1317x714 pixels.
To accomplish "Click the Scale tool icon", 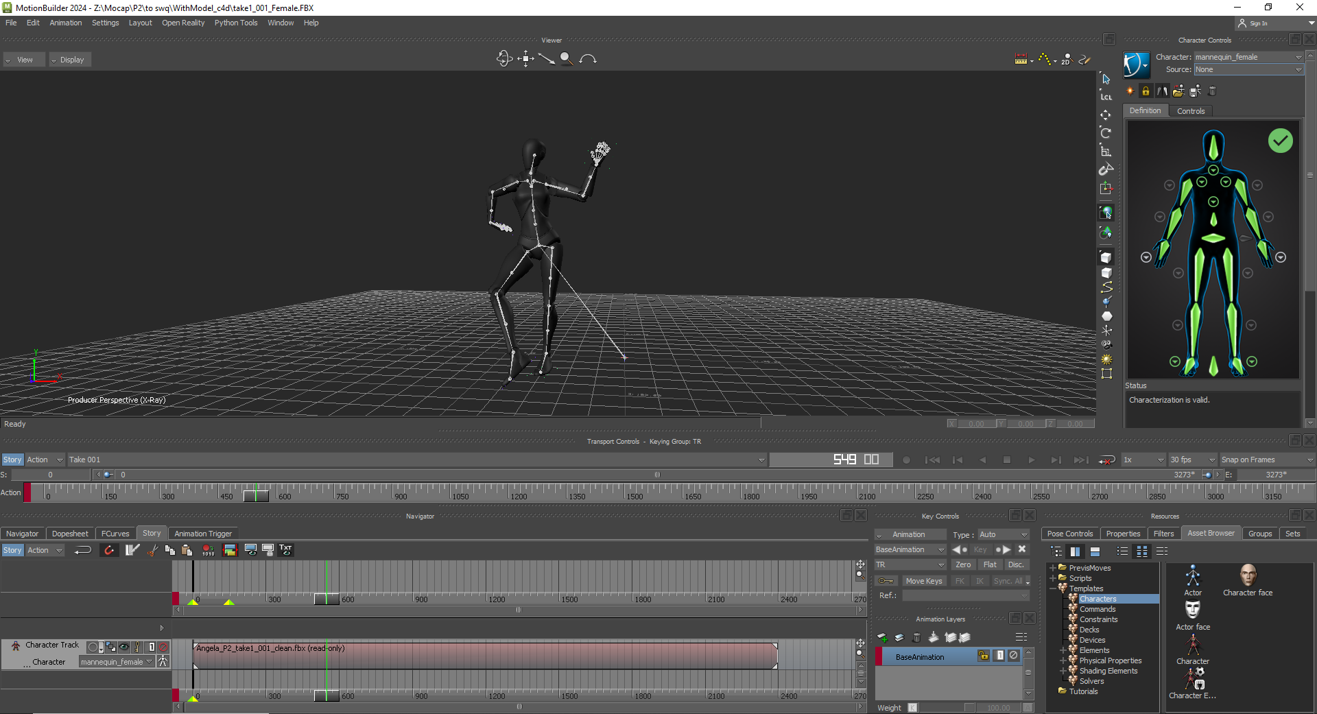I will [x=1106, y=152].
